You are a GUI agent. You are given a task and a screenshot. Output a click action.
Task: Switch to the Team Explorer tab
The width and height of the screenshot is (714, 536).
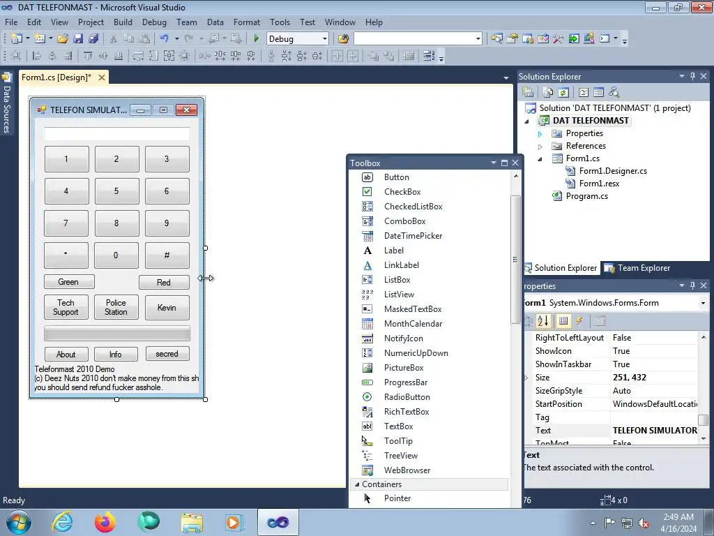pyautogui.click(x=637, y=268)
